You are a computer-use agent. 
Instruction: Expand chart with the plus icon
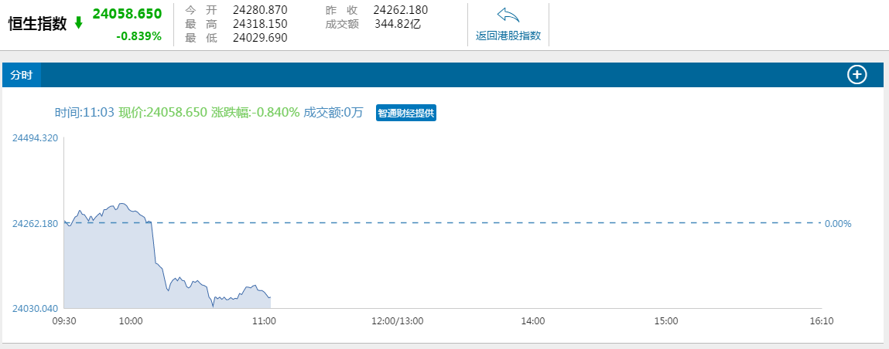(x=857, y=75)
